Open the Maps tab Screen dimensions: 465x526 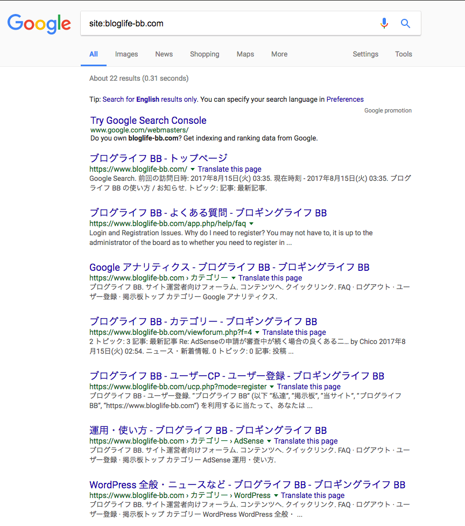point(245,54)
